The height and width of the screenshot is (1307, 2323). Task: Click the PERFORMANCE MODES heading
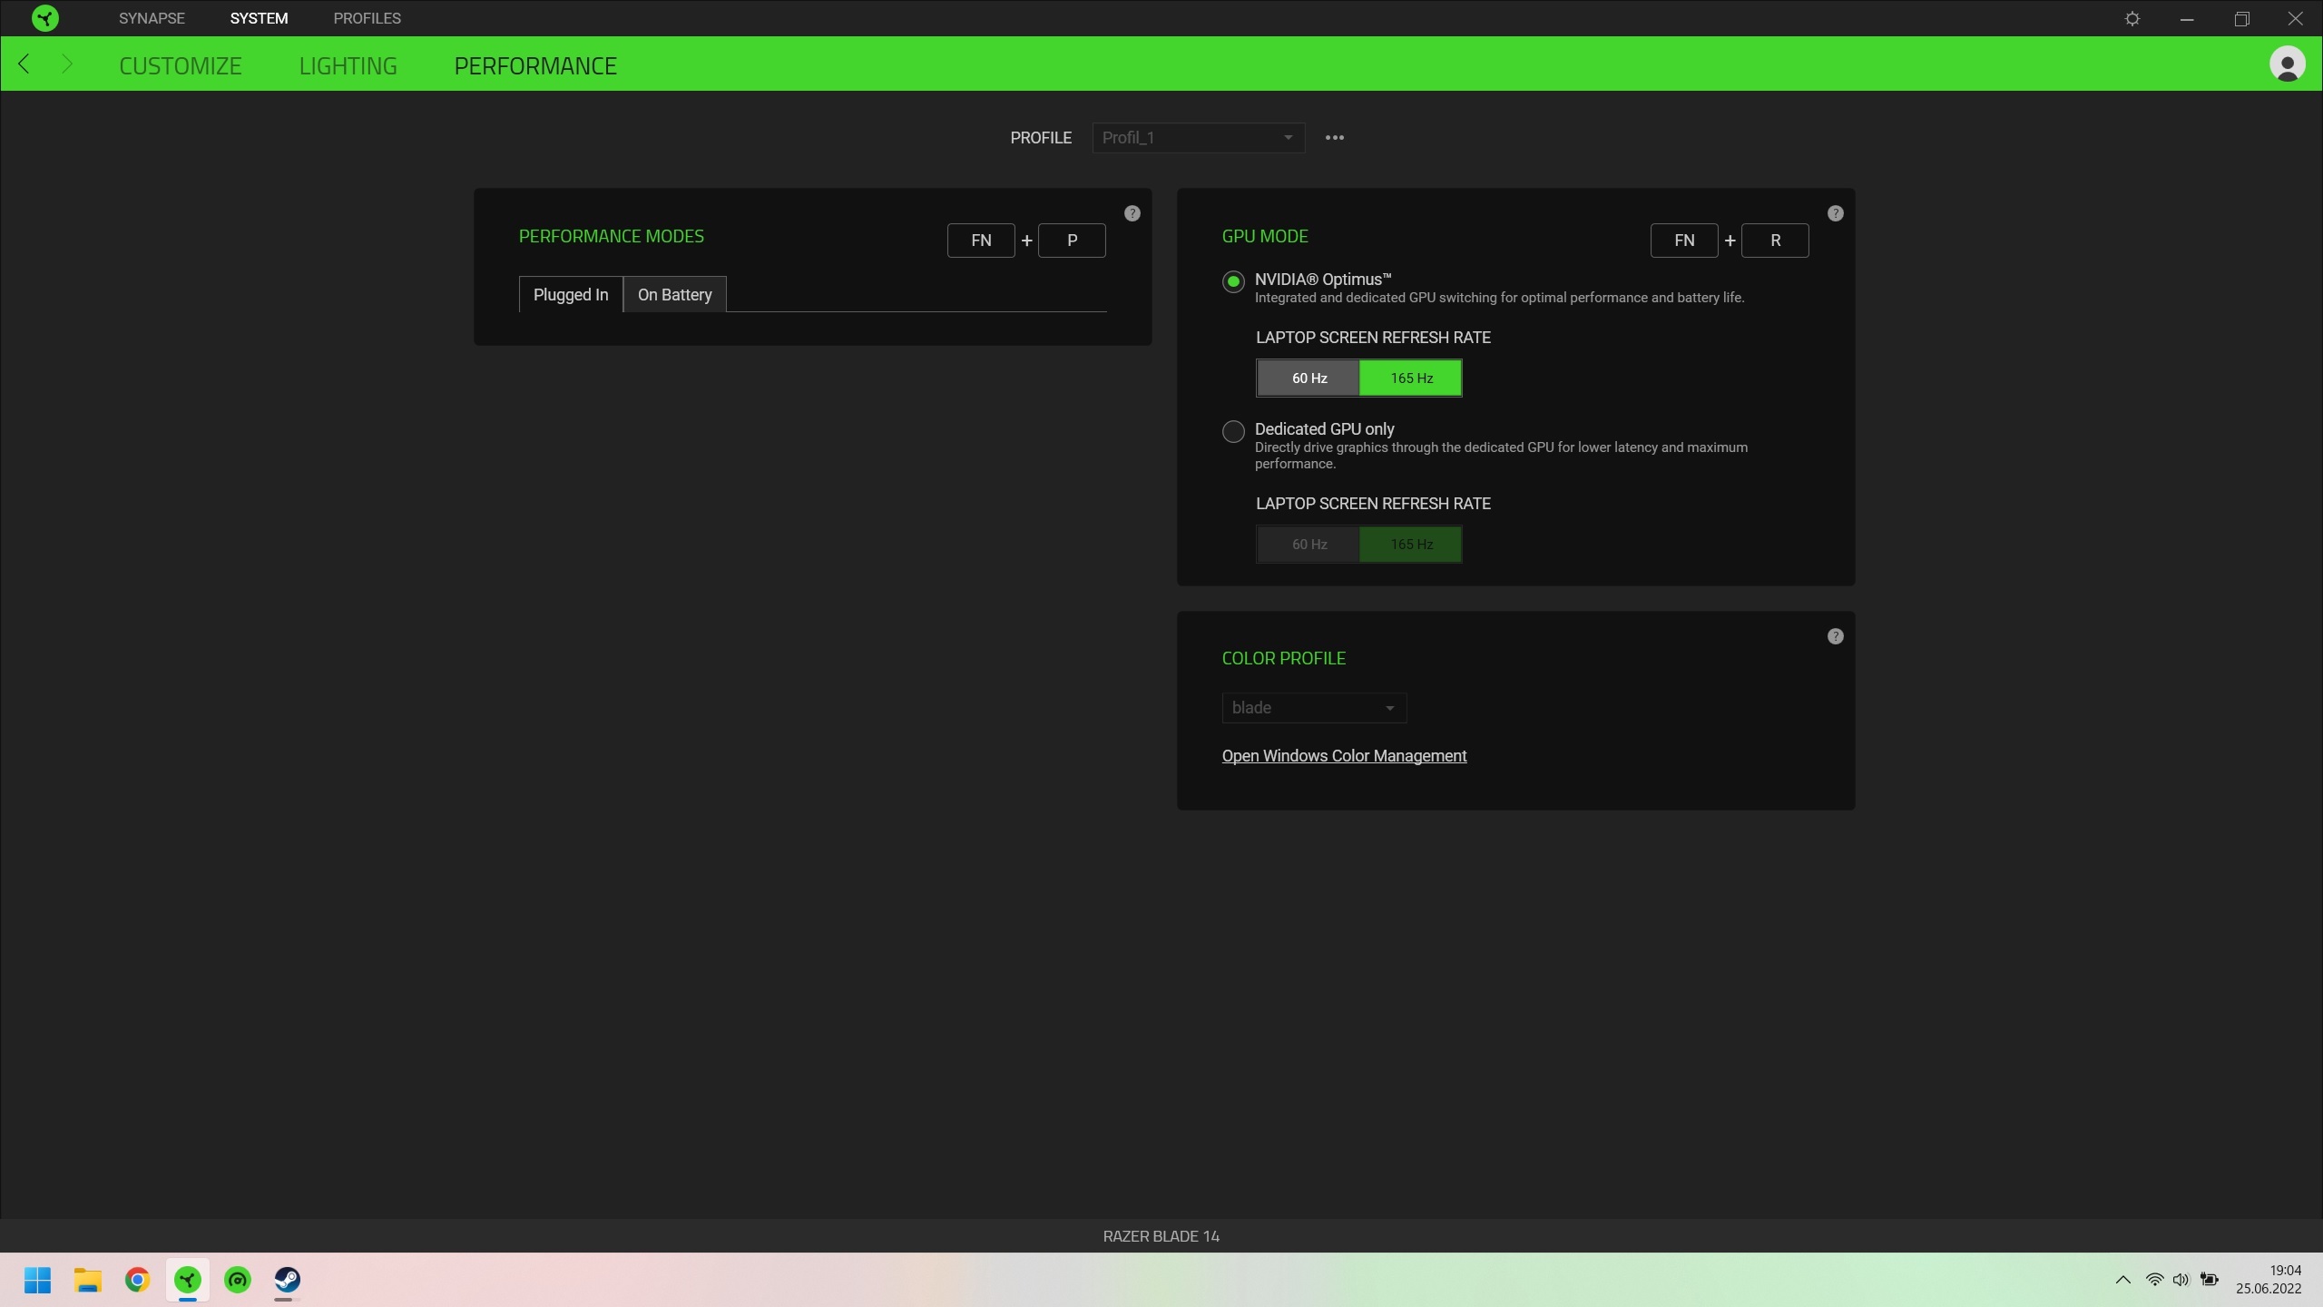(x=611, y=236)
